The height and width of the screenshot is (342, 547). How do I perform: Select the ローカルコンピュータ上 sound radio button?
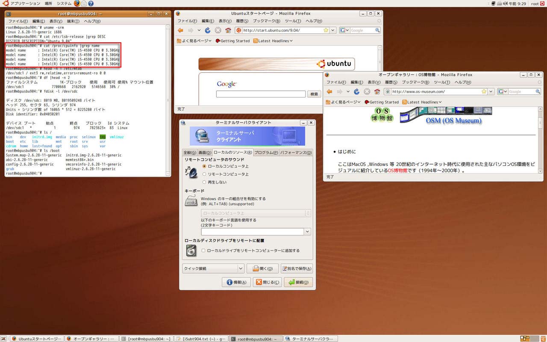tap(204, 166)
